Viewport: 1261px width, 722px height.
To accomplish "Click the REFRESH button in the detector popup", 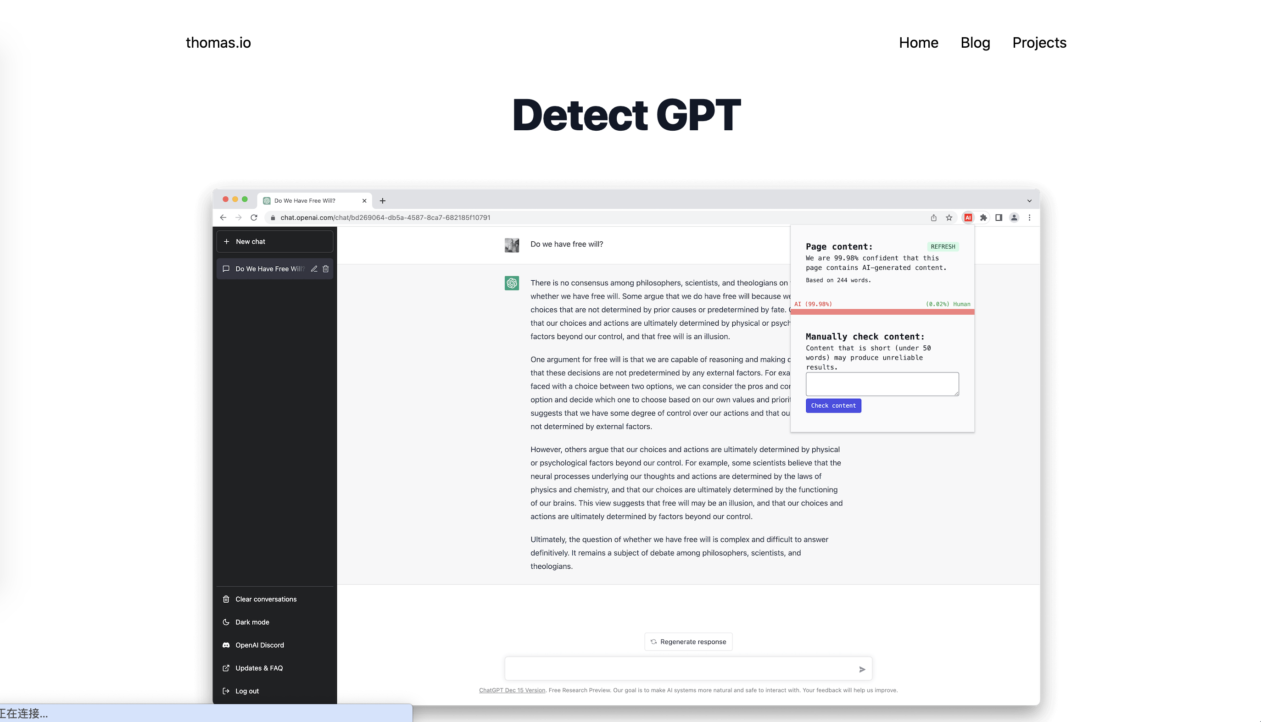I will (x=943, y=246).
